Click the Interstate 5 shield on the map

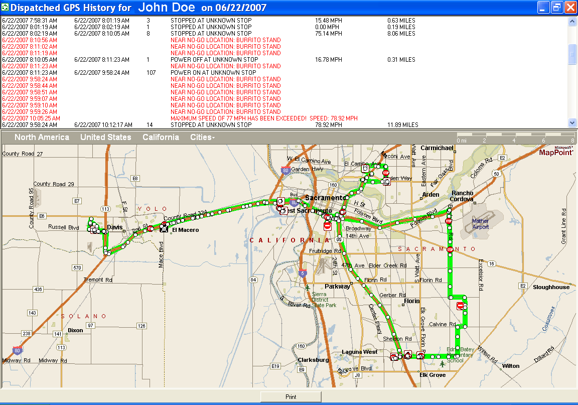pos(302,274)
